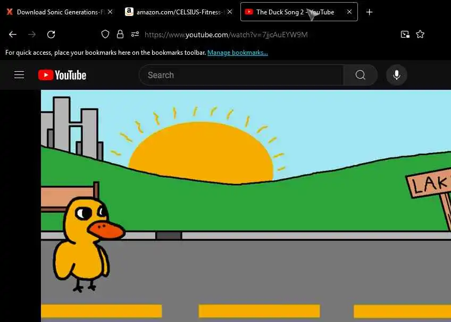Click the YouTube Search box
This screenshot has width=451, height=322.
point(241,75)
